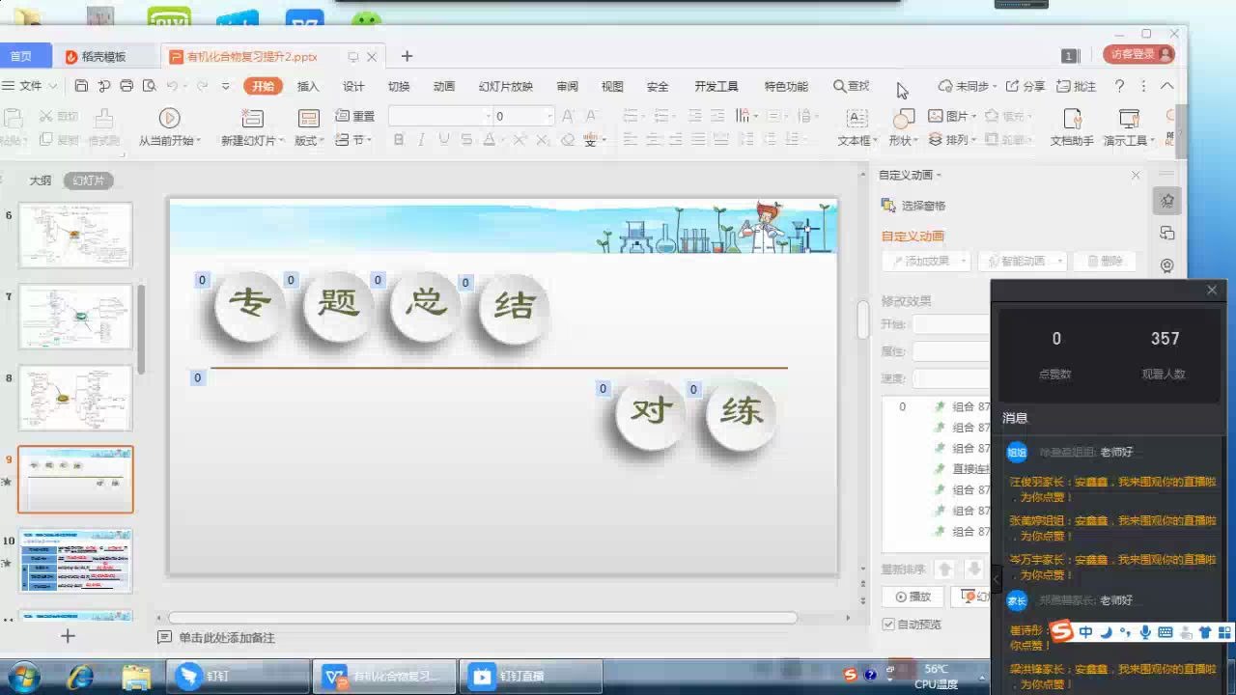Switch to the Design (设计) ribbon tab
This screenshot has height=695, width=1236.
coord(353,86)
